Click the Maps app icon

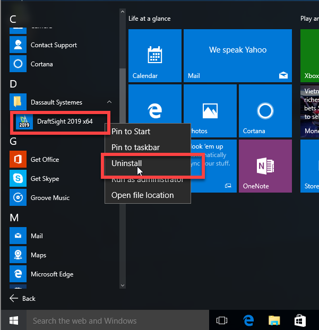(x=18, y=255)
